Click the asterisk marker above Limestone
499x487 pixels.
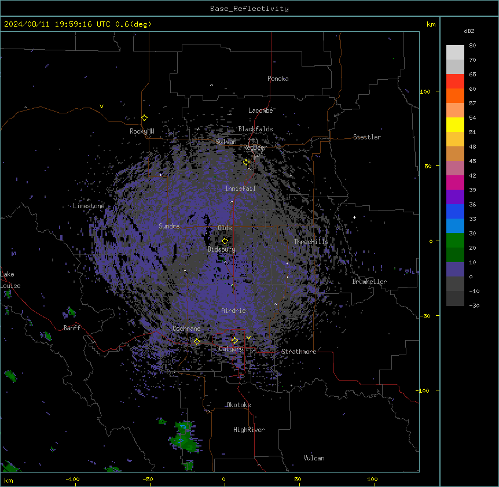(x=89, y=200)
